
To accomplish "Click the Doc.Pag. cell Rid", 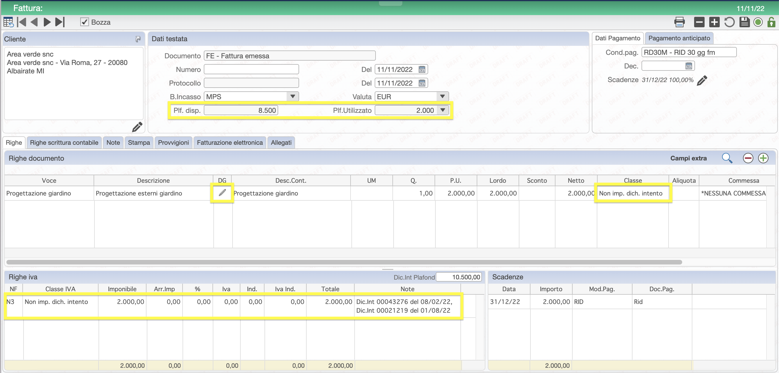I will point(662,302).
